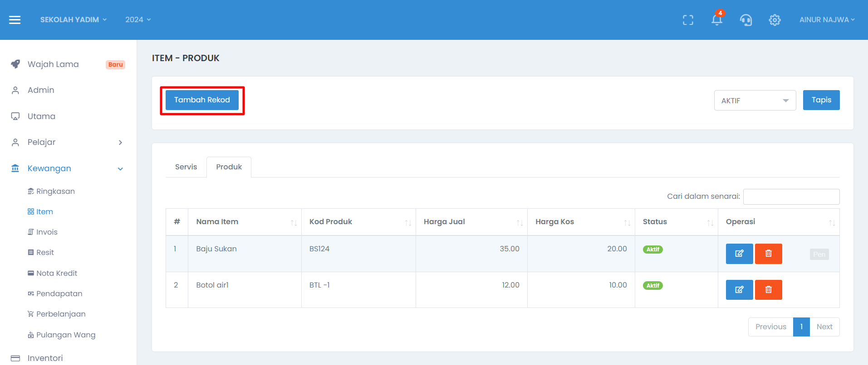The width and height of the screenshot is (868, 365).
Task: Delete the Baju Sukan item
Action: 768,254
